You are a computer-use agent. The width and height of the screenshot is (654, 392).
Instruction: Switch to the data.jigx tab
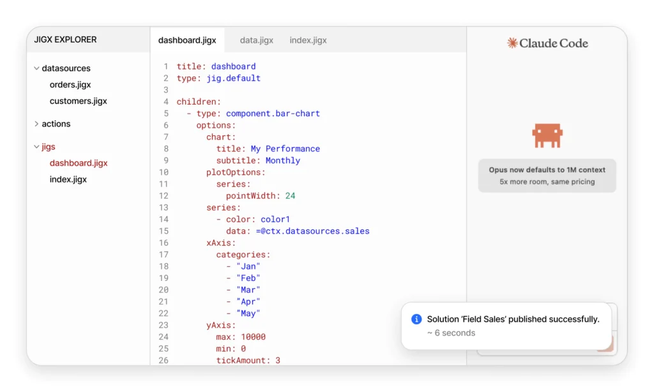pyautogui.click(x=256, y=40)
